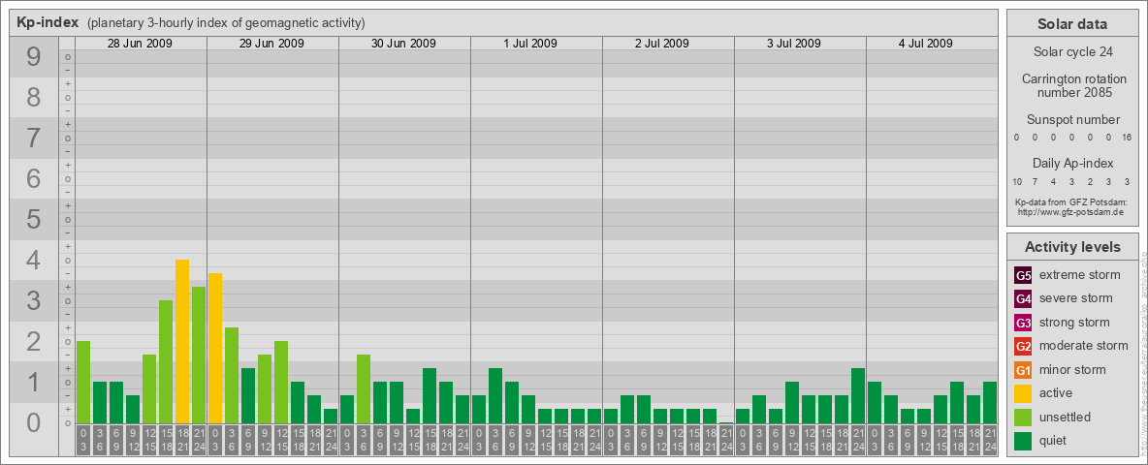Click the 15-18 unsettled bar on 28 Jun
The image size is (1148, 465).
click(166, 362)
